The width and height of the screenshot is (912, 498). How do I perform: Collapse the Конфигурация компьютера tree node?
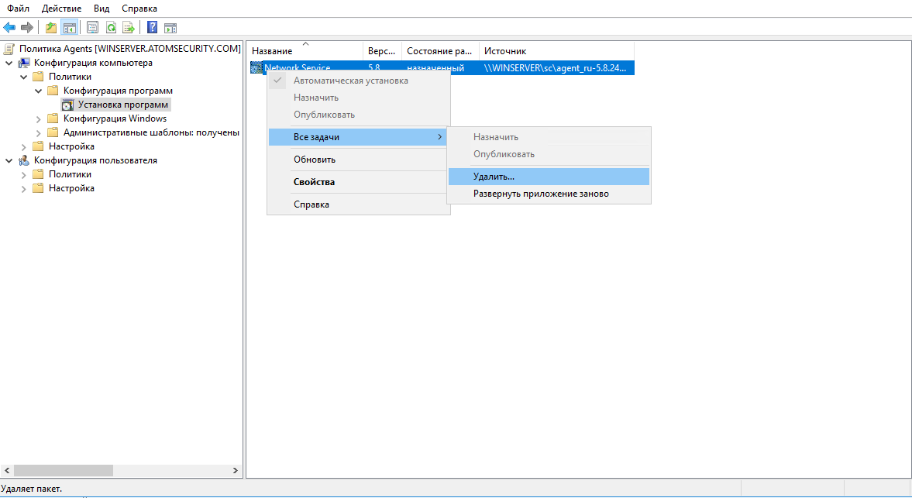9,63
